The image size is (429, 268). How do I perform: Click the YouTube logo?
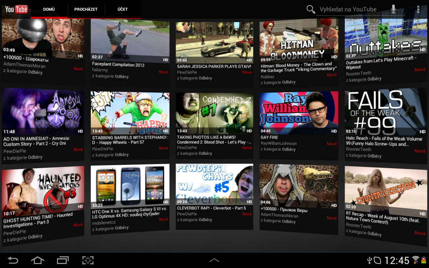click(16, 9)
